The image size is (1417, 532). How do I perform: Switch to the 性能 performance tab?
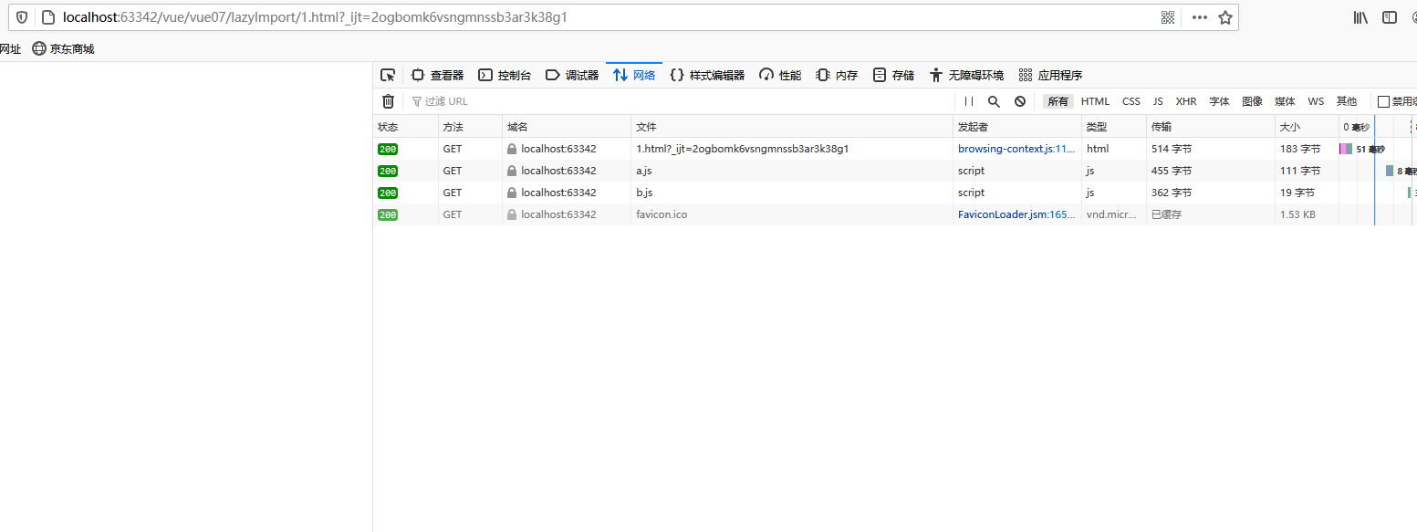(780, 75)
